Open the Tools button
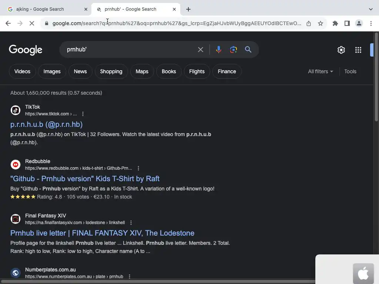 pyautogui.click(x=350, y=71)
